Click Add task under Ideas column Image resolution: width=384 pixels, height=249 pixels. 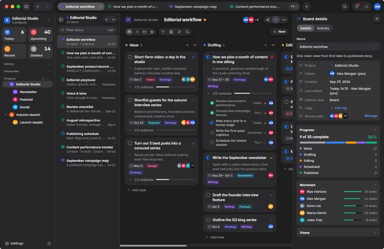[x=137, y=190]
